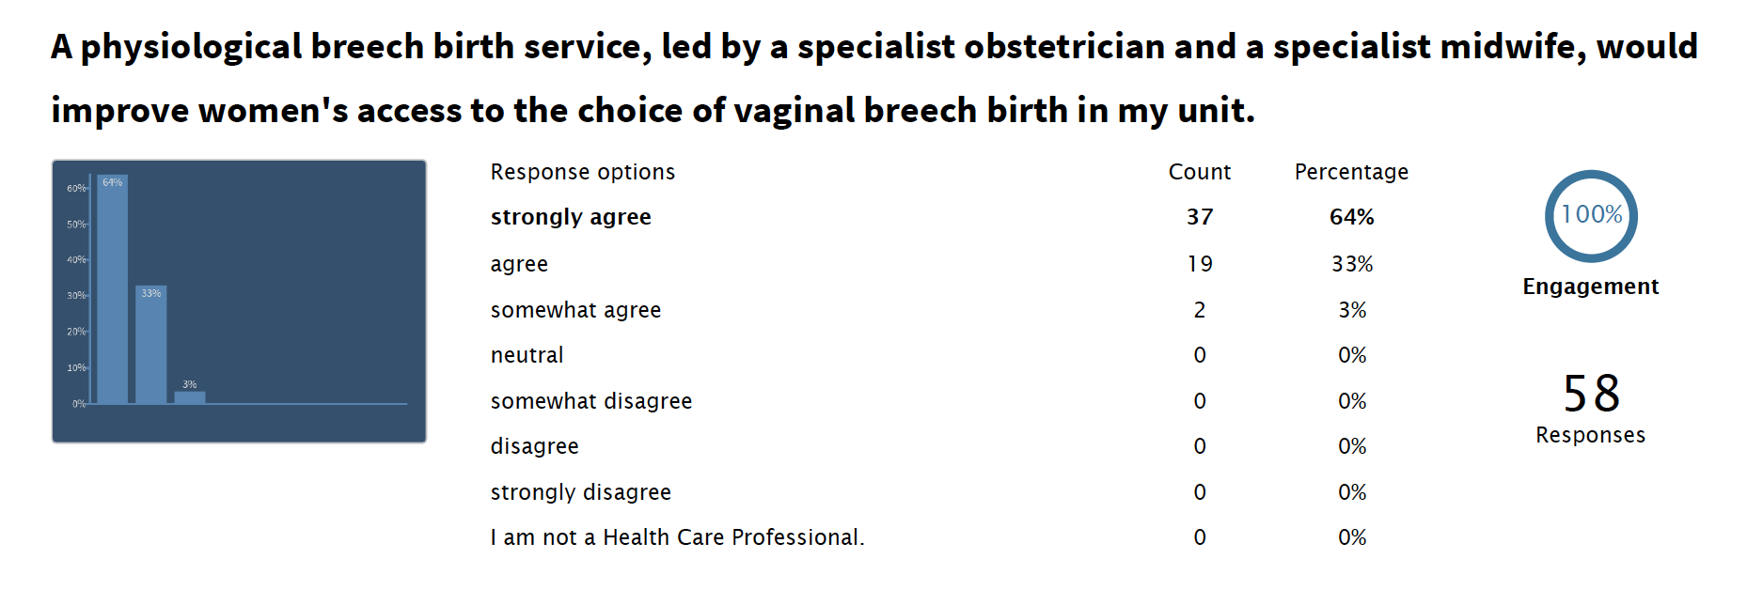1747x590 pixels.
Task: Click the small 3% bar in chart
Action: [189, 397]
